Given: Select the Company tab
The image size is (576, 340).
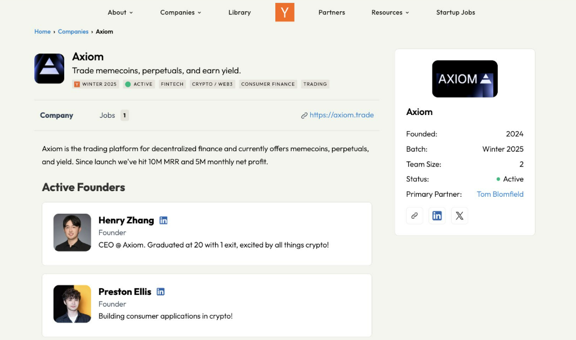Looking at the screenshot, I should click(56, 115).
